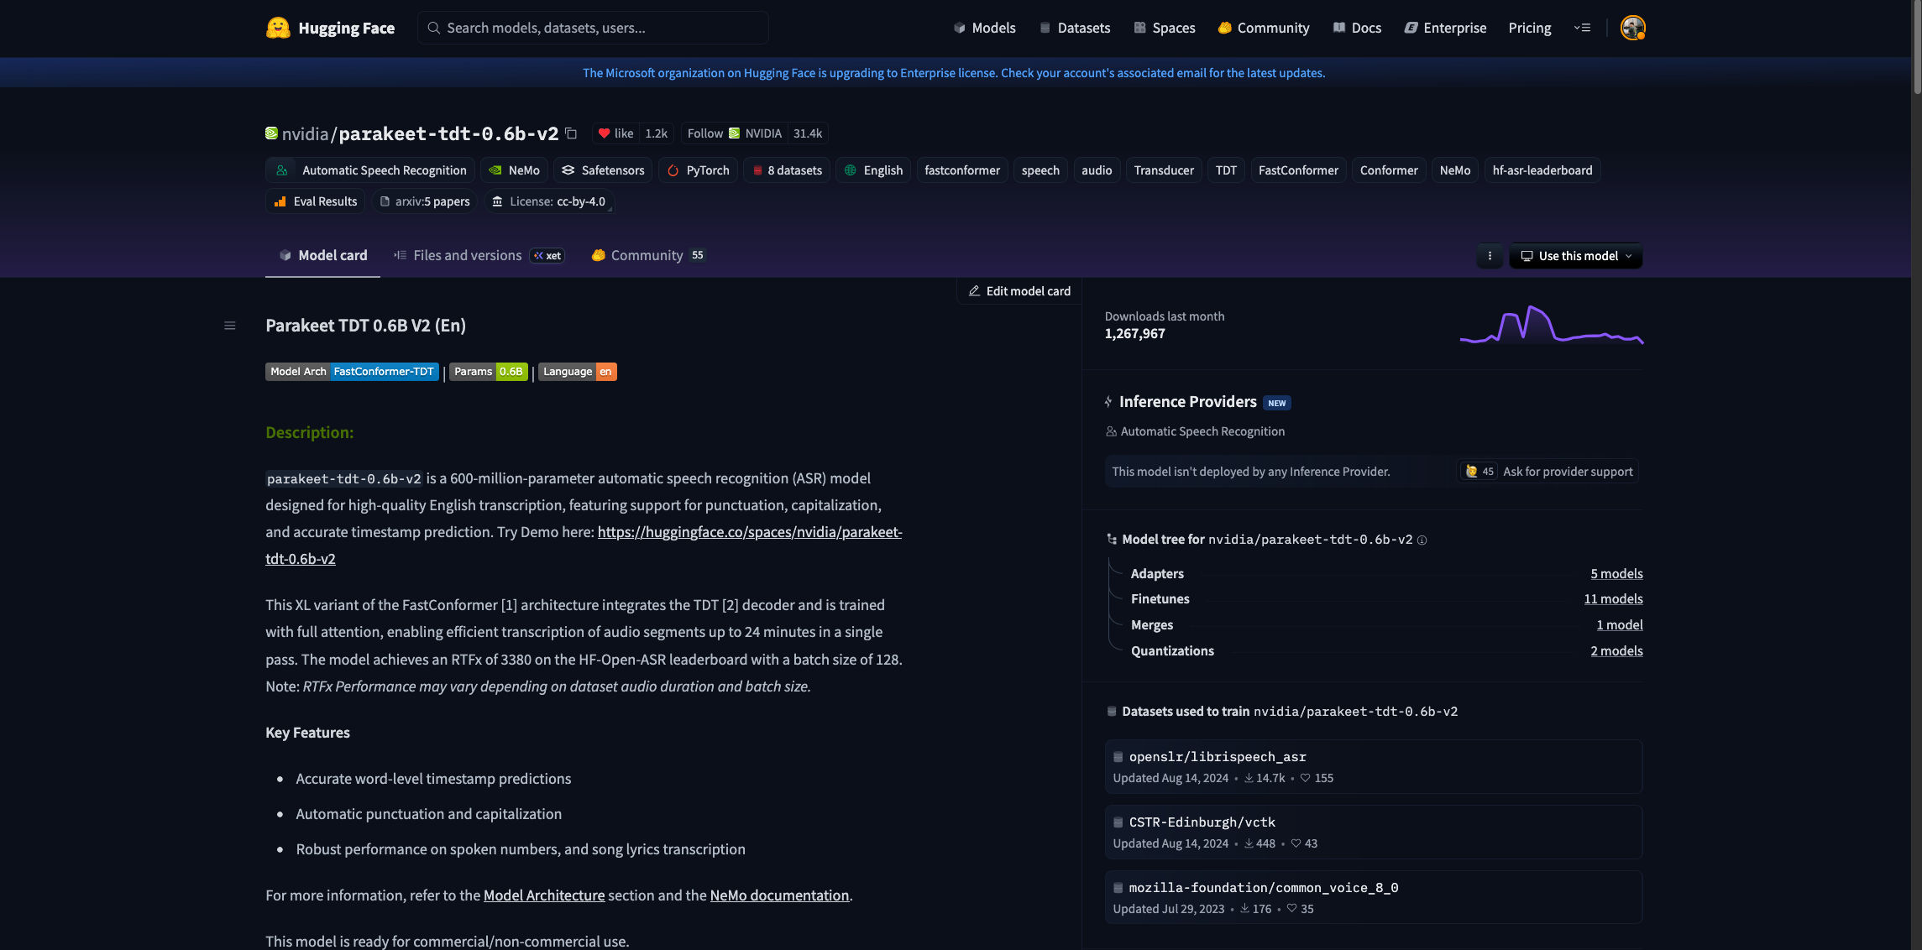Switch to Files and versions tab

coord(467,255)
